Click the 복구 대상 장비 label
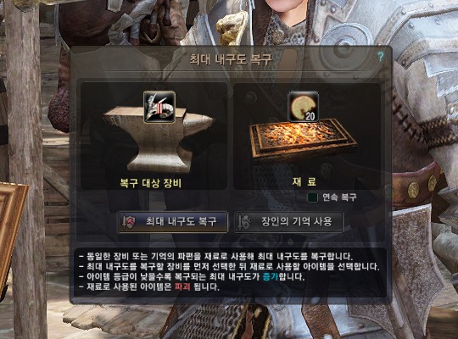Image resolution: width=458 pixels, height=339 pixels. pyautogui.click(x=151, y=183)
